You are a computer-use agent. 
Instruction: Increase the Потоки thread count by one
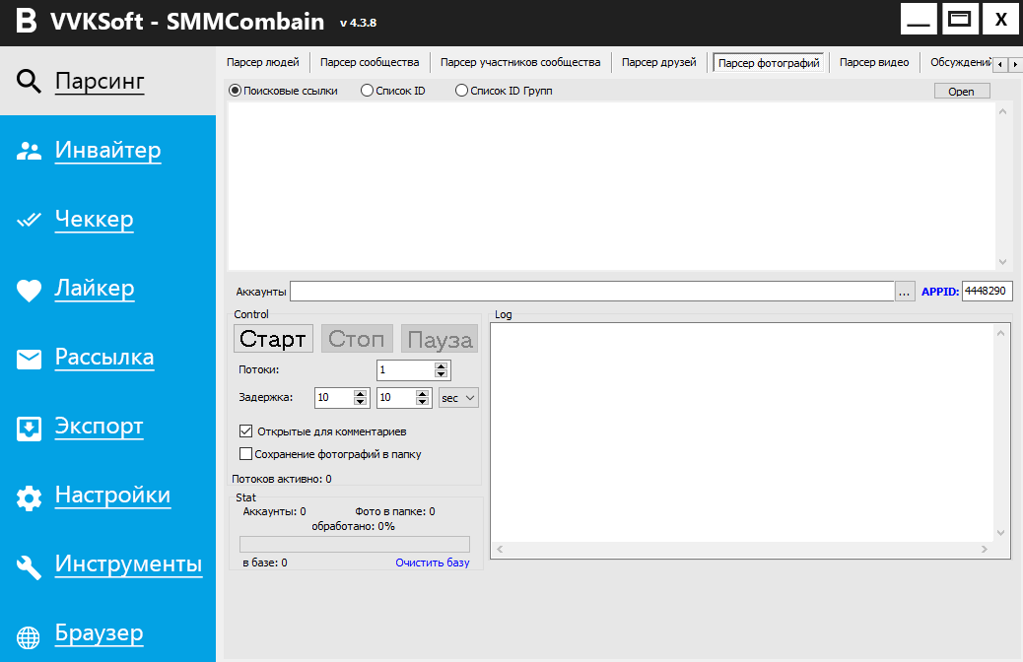click(442, 365)
